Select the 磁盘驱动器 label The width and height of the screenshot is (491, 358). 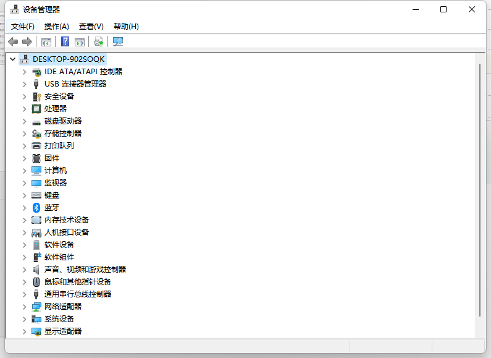63,121
